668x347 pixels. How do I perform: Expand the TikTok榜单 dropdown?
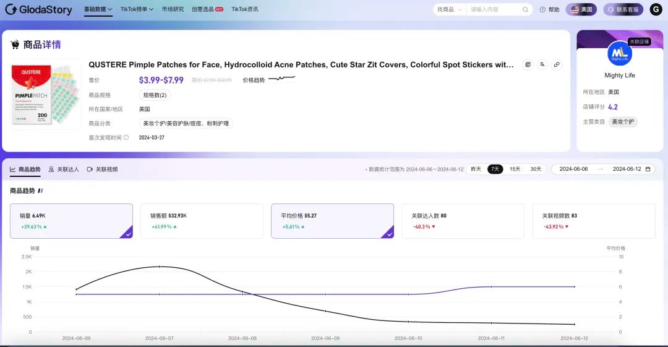click(137, 9)
